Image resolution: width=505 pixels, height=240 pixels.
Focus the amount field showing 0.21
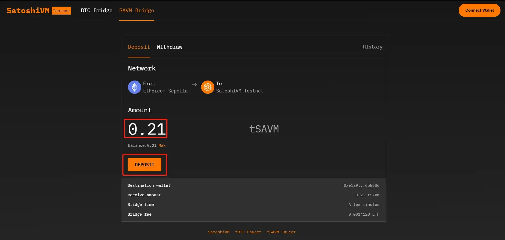[x=146, y=129]
